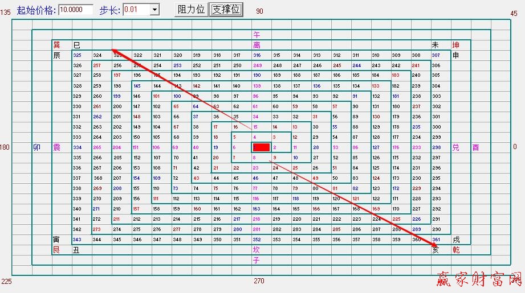Click the 子 label at the bottom
This screenshot has width=525, height=293.
(x=257, y=260)
